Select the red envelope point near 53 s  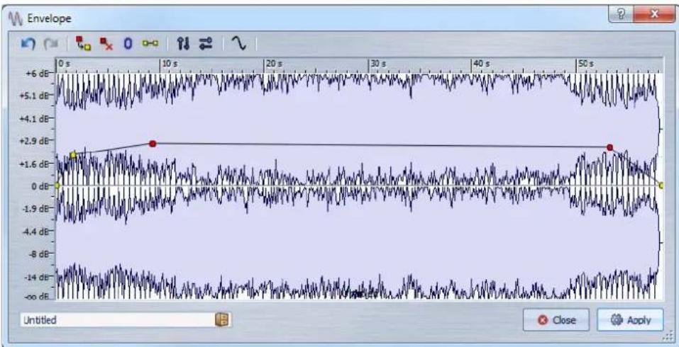coord(609,147)
